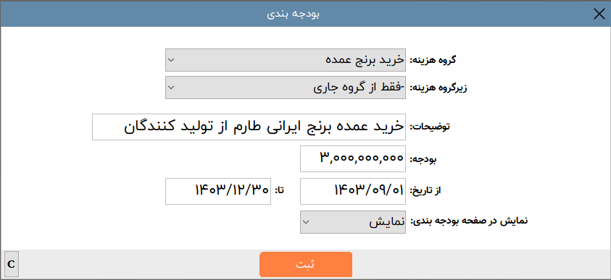The height and width of the screenshot is (280, 611).
Task: Click the C clear button
Action: (x=12, y=265)
